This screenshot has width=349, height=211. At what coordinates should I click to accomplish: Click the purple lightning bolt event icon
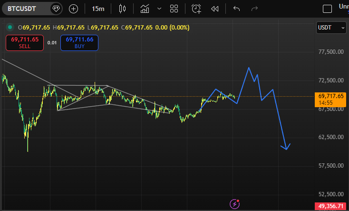[234, 204]
